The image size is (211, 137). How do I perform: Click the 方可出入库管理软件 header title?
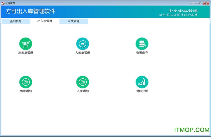(x=31, y=11)
